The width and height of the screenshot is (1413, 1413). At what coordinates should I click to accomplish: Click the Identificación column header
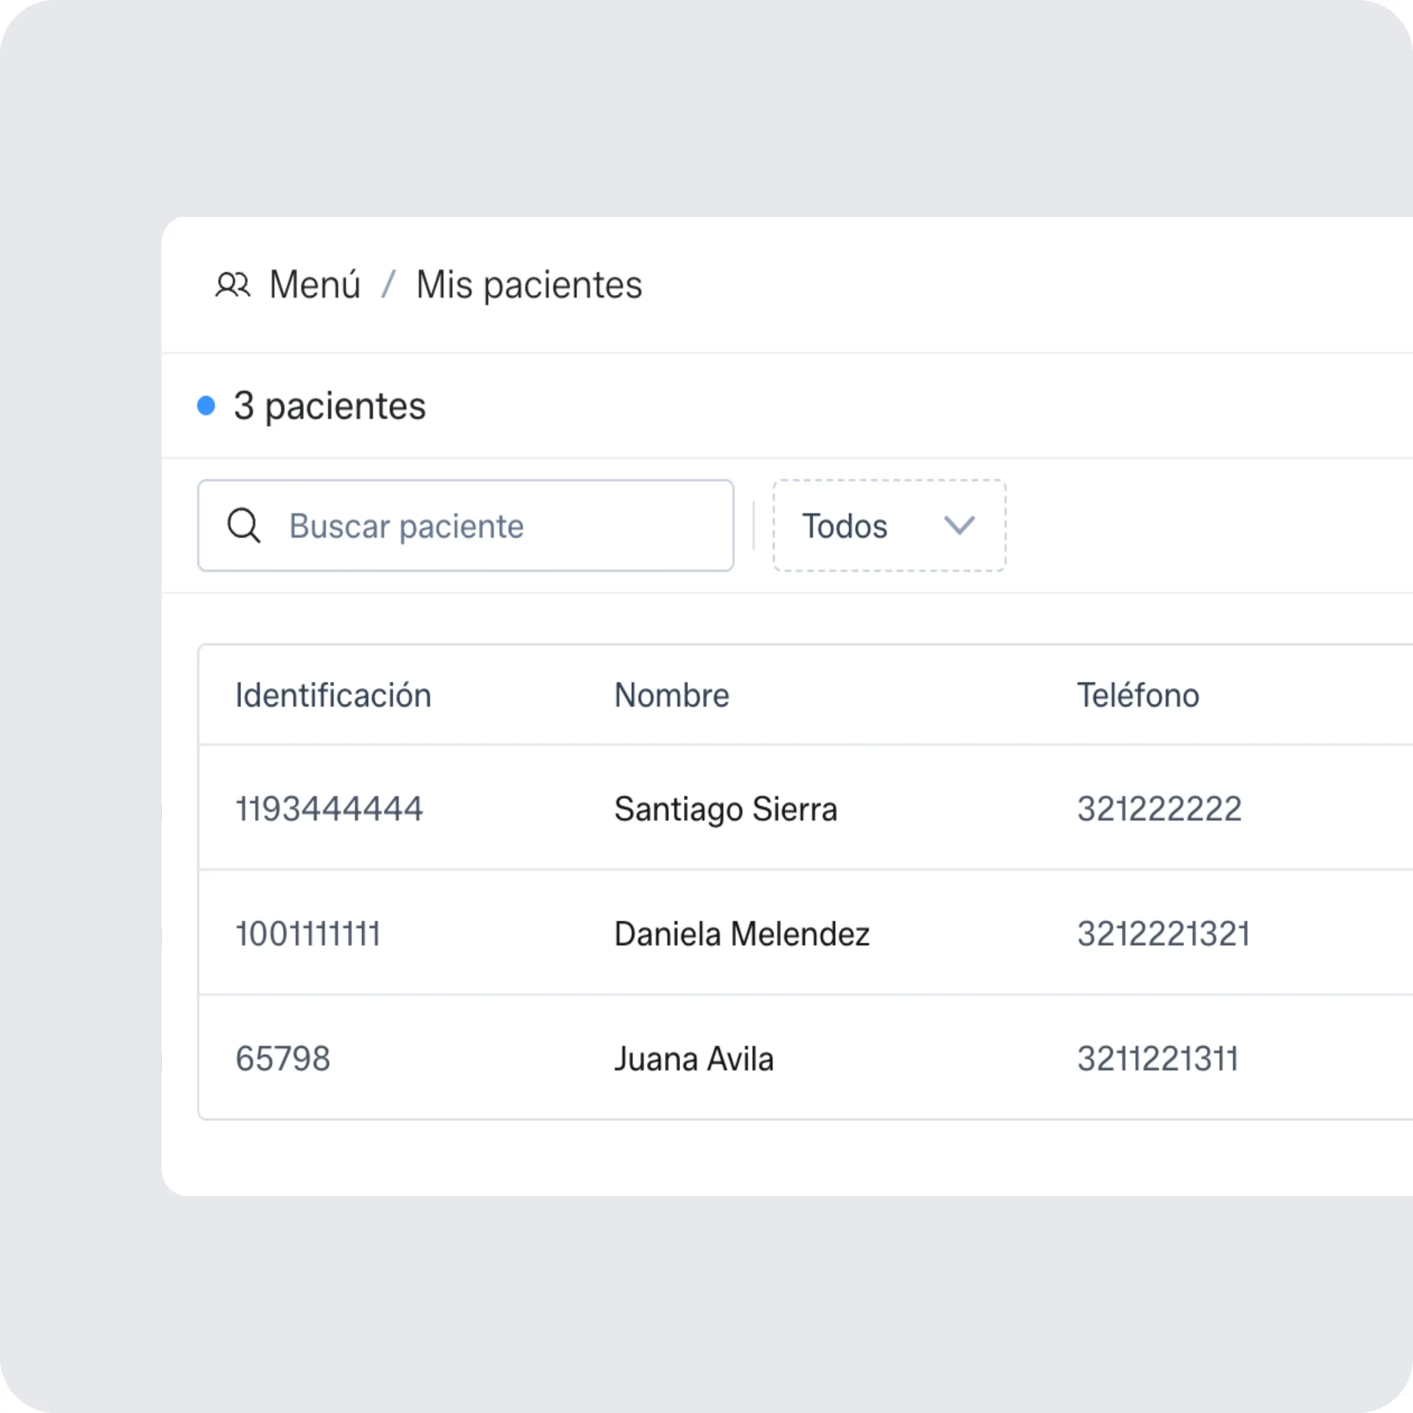(x=333, y=695)
